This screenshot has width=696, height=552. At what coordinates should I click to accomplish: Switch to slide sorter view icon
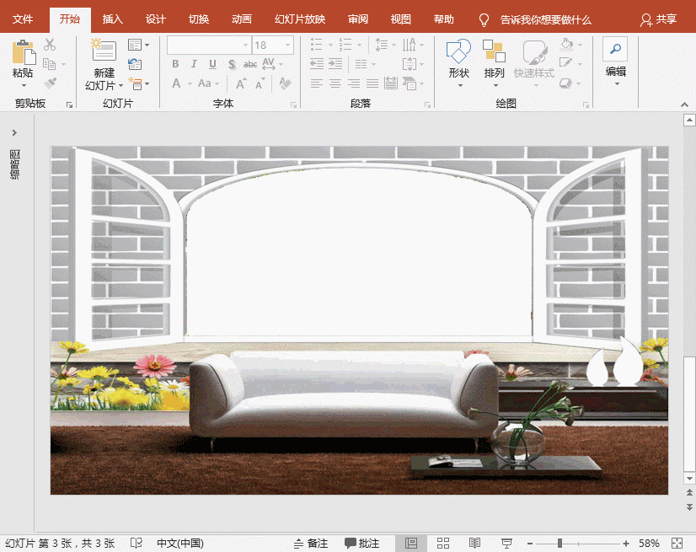[x=443, y=543]
